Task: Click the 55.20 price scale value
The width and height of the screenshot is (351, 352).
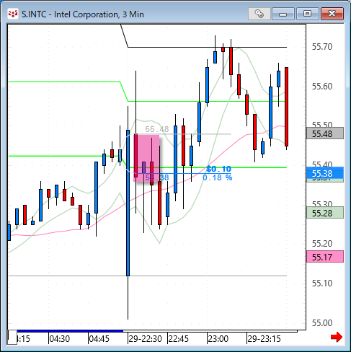Action: point(322,244)
